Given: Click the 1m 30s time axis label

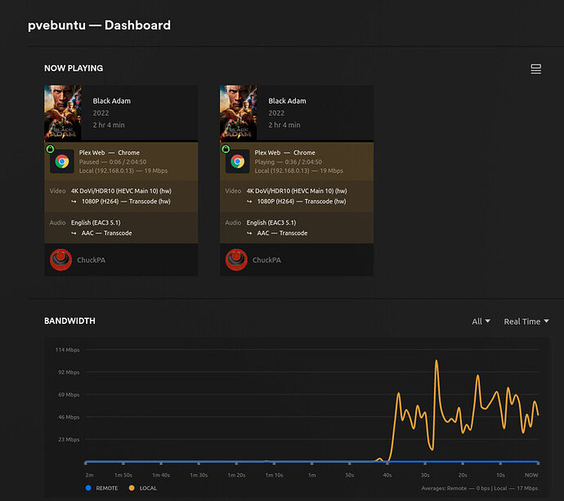Looking at the screenshot, I should [x=199, y=475].
